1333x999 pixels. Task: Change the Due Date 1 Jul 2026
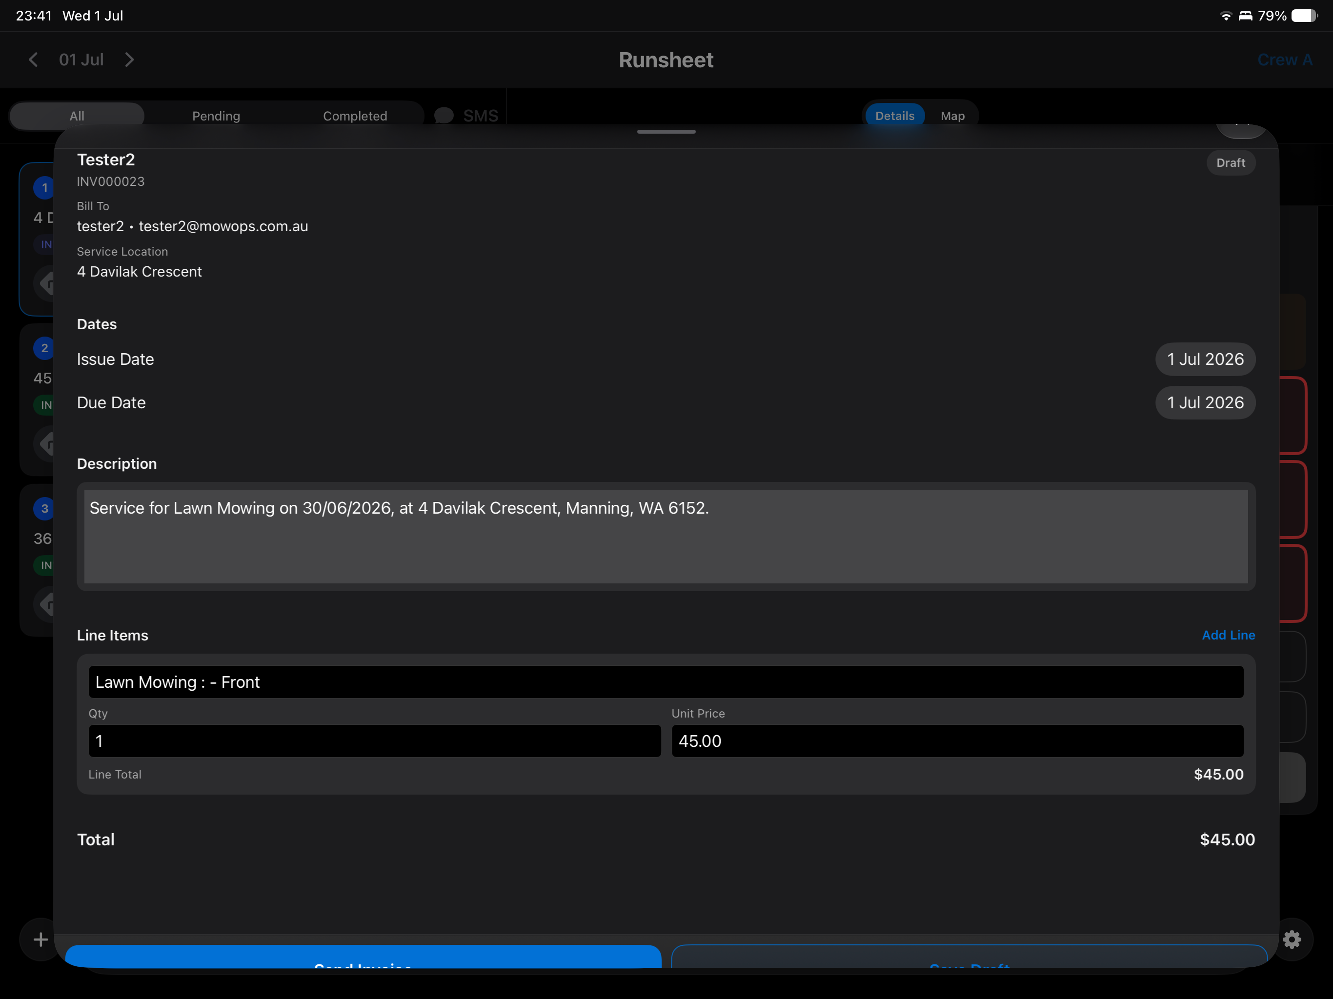coord(1205,402)
